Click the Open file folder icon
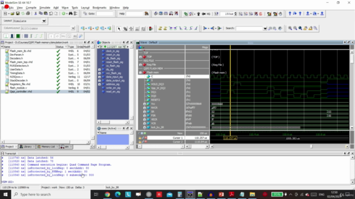The width and height of the screenshot is (355, 199). pyautogui.click(x=12, y=14)
